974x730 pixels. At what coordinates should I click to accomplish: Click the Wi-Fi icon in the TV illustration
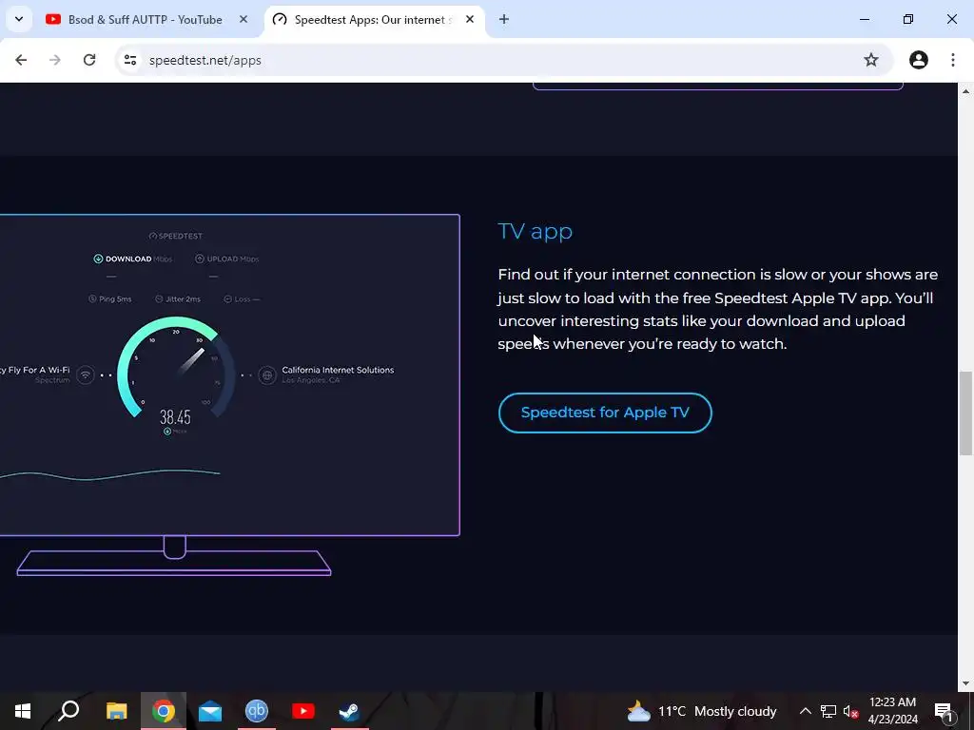point(85,375)
